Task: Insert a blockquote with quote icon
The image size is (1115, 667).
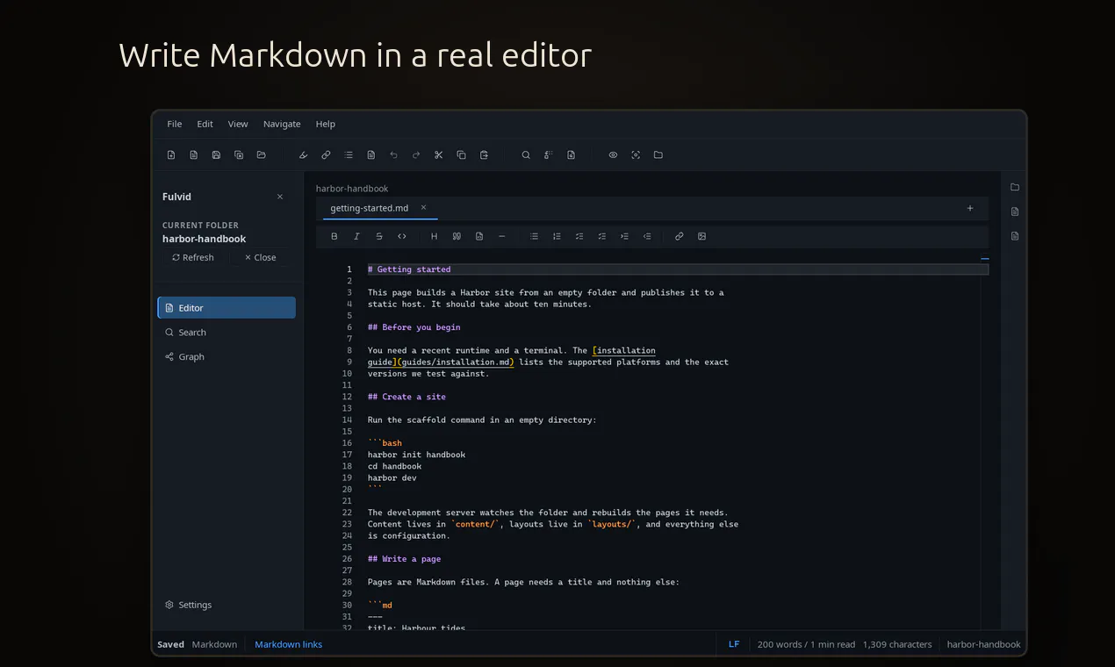Action: click(x=457, y=236)
